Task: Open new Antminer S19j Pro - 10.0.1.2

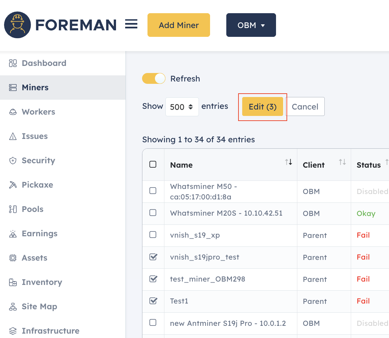Action: click(x=228, y=323)
